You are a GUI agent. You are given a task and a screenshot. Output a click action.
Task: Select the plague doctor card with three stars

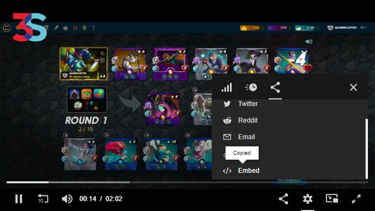click(x=252, y=61)
